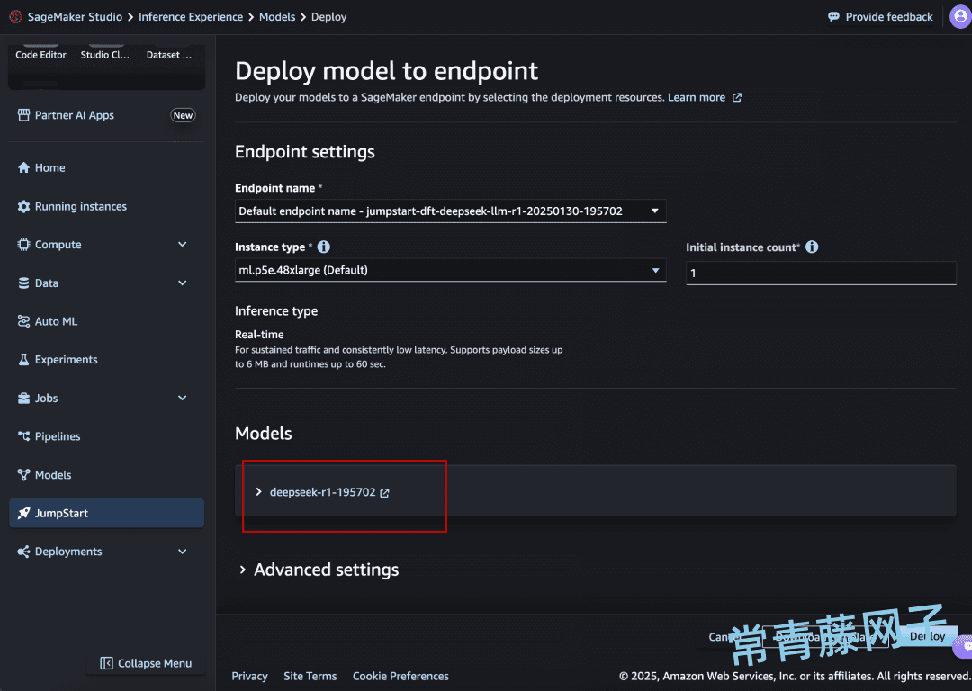Click the Experiments flask icon
The height and width of the screenshot is (691, 972).
pos(23,359)
